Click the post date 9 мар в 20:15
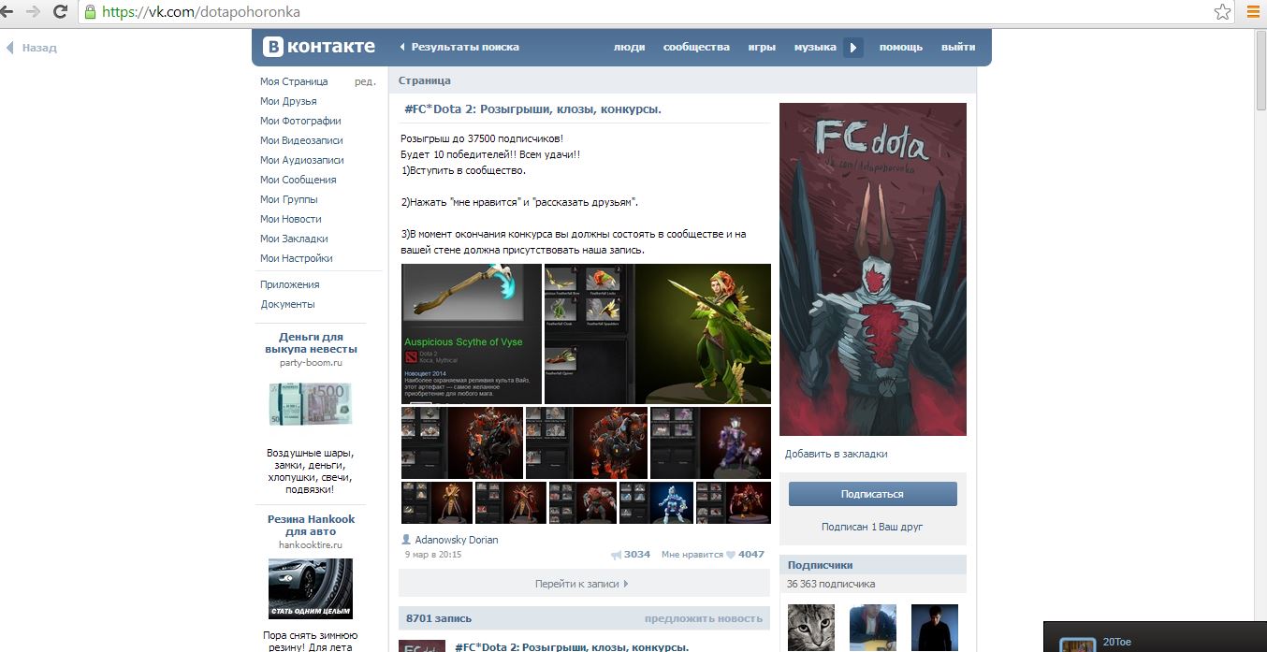The image size is (1267, 652). click(433, 555)
